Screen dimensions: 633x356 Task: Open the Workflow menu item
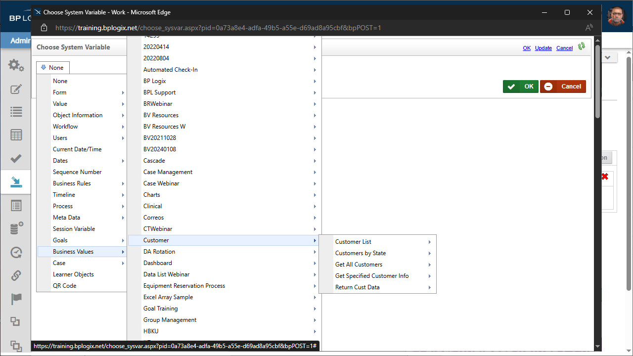coord(82,127)
